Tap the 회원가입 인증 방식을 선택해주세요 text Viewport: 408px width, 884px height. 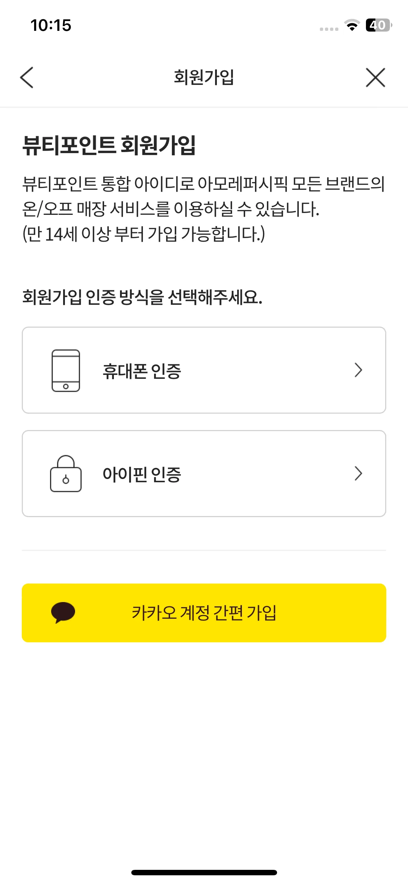pos(142,297)
